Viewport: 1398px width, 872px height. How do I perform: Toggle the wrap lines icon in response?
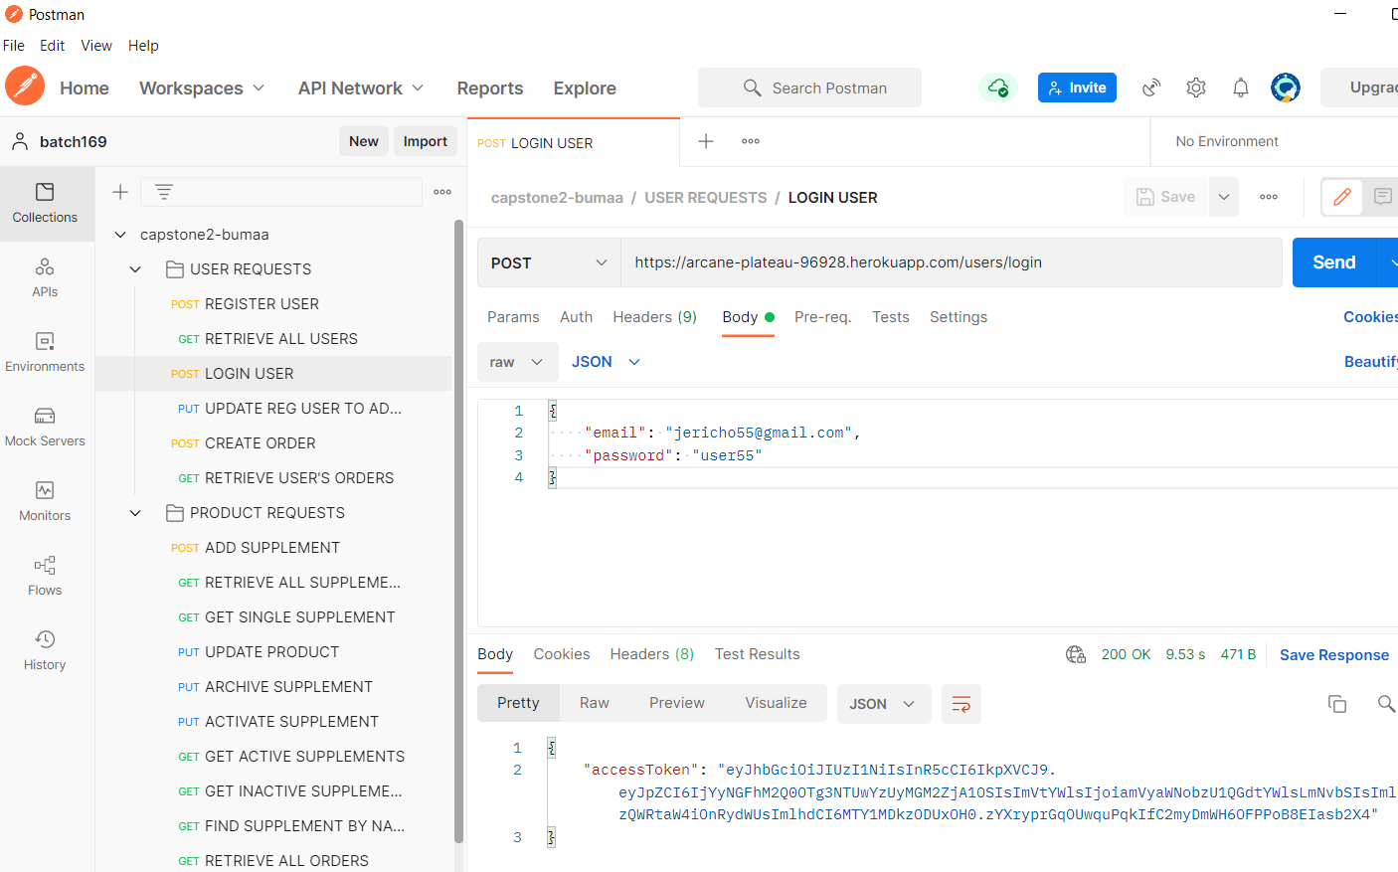(x=961, y=704)
